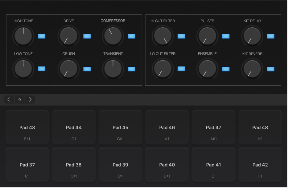
Task: Disable the KIT REVERB switch
Action: 270,69
